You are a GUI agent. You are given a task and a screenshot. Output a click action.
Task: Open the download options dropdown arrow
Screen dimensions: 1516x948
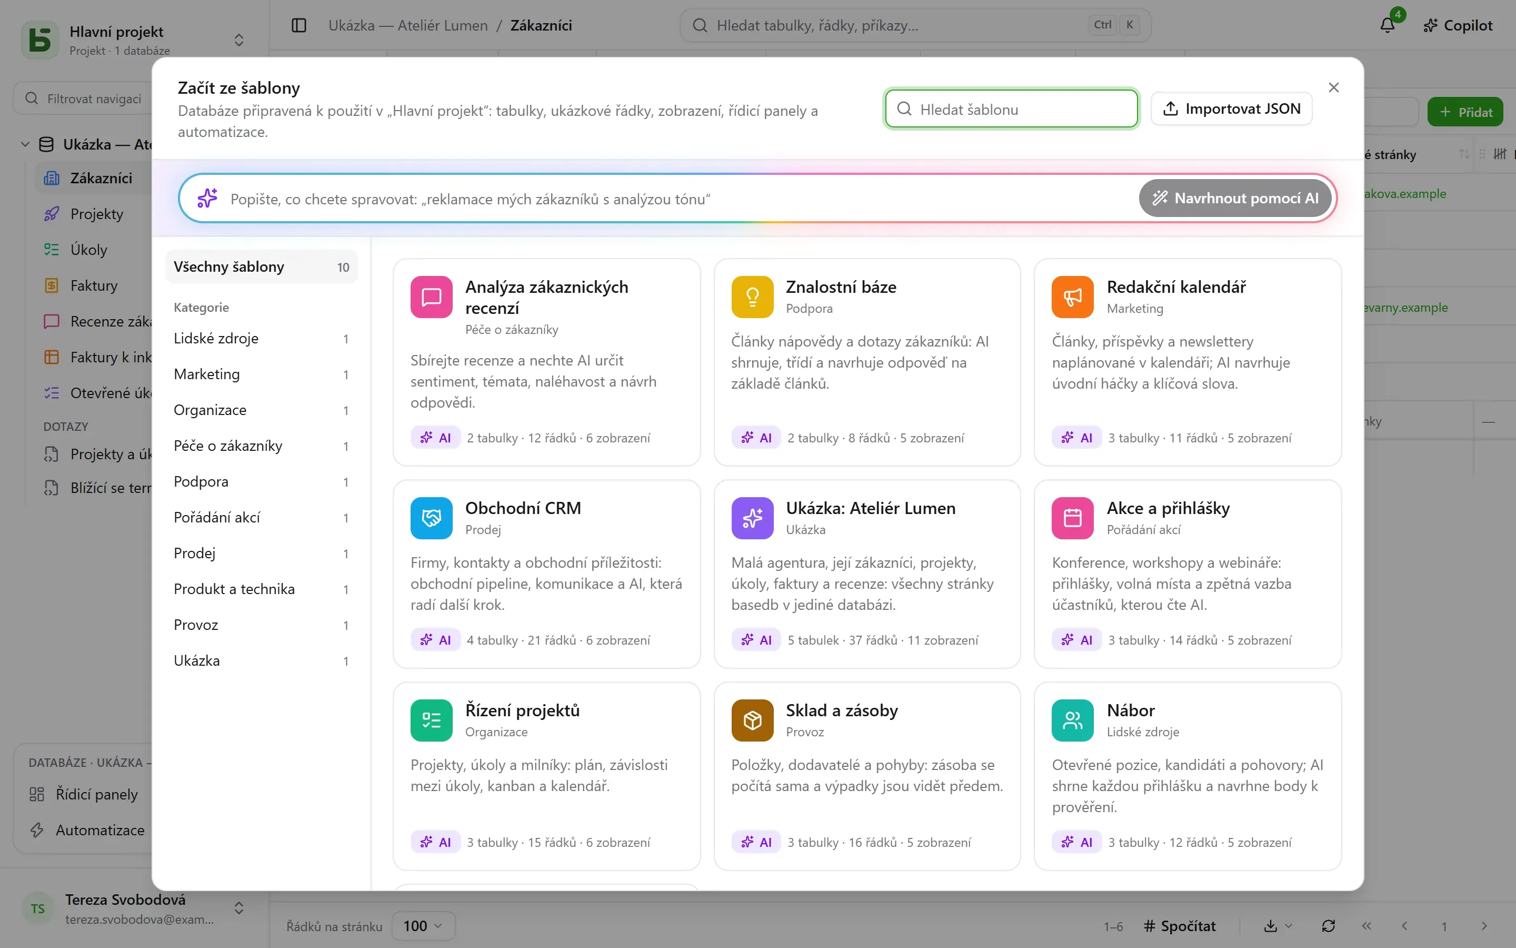[1289, 926]
